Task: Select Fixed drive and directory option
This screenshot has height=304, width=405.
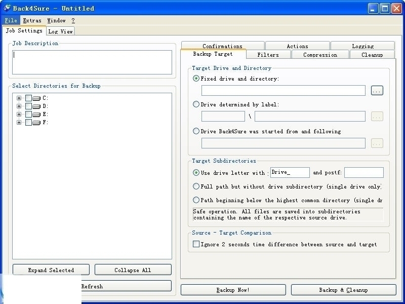Action: [x=196, y=79]
